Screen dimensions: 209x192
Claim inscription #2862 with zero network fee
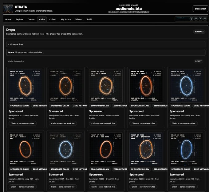(x=143, y=187)
